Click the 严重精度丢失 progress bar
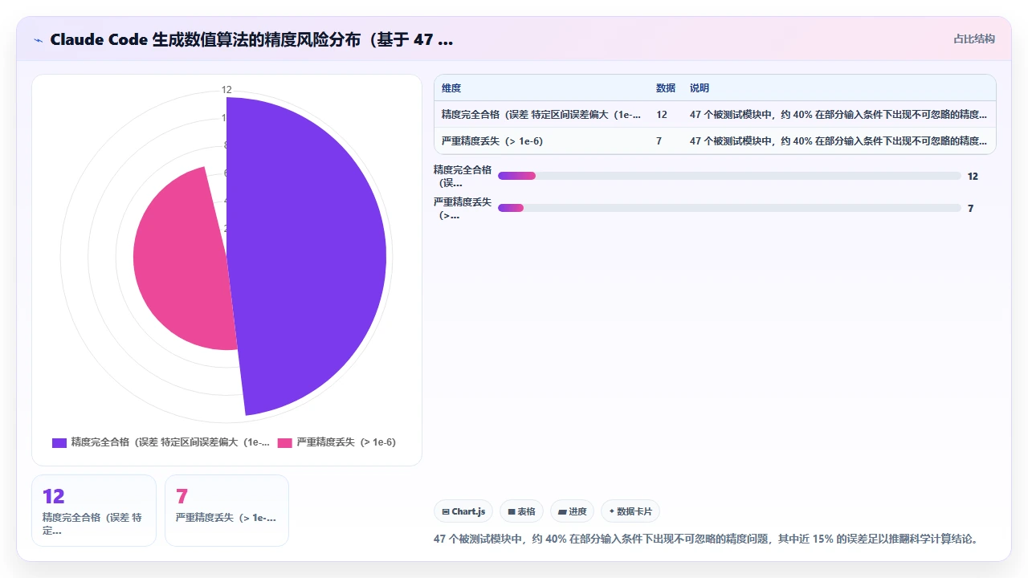This screenshot has height=578, width=1028. [x=729, y=208]
